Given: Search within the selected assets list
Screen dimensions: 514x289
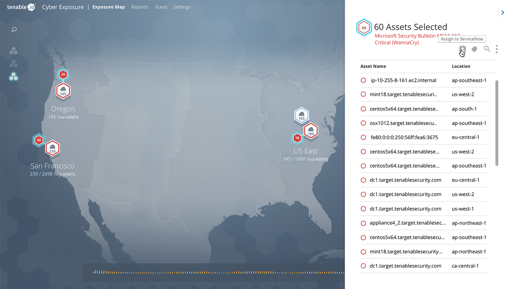Looking at the screenshot, I should [x=487, y=49].
